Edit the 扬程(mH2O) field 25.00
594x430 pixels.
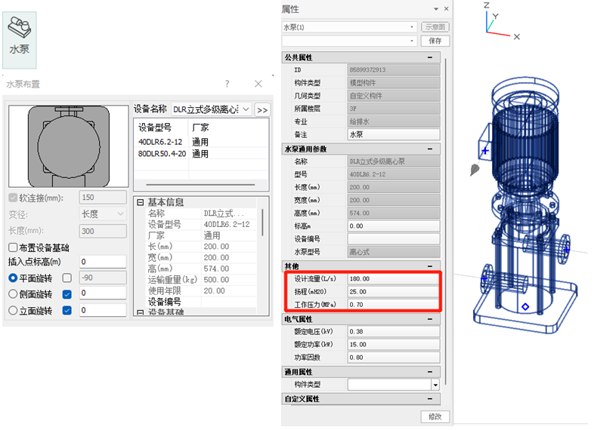[x=394, y=292]
